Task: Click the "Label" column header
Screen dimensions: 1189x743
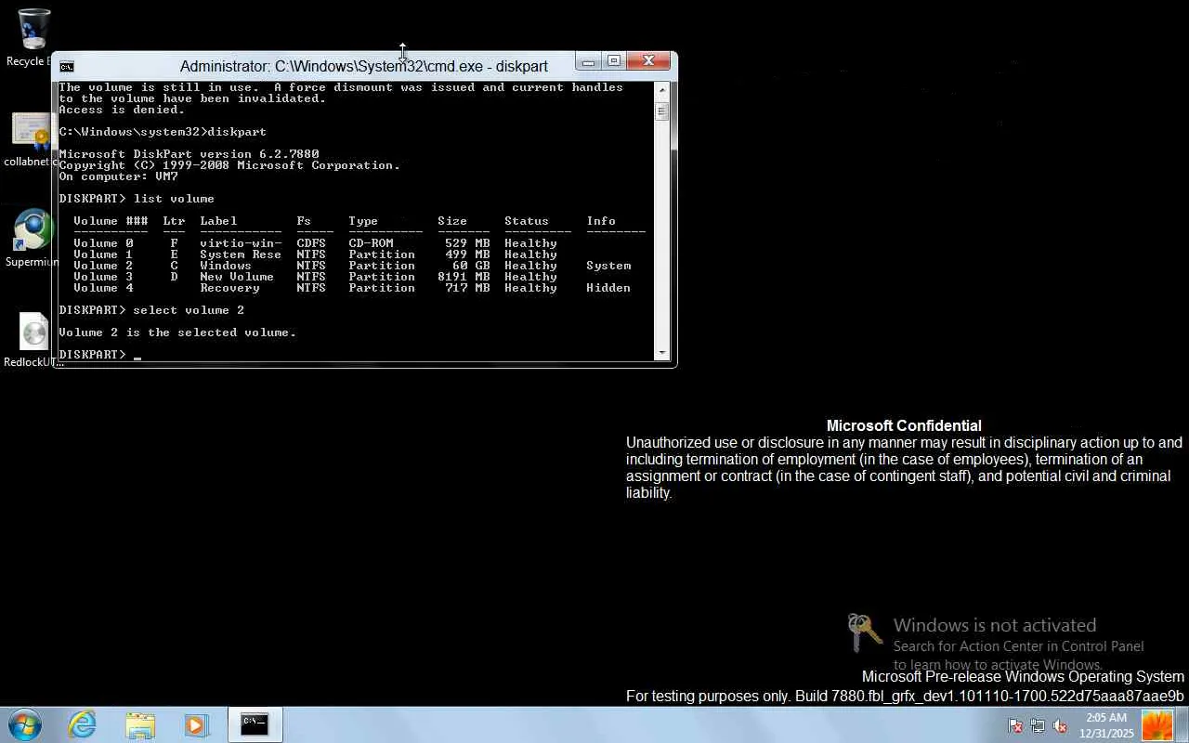Action: pyautogui.click(x=218, y=221)
